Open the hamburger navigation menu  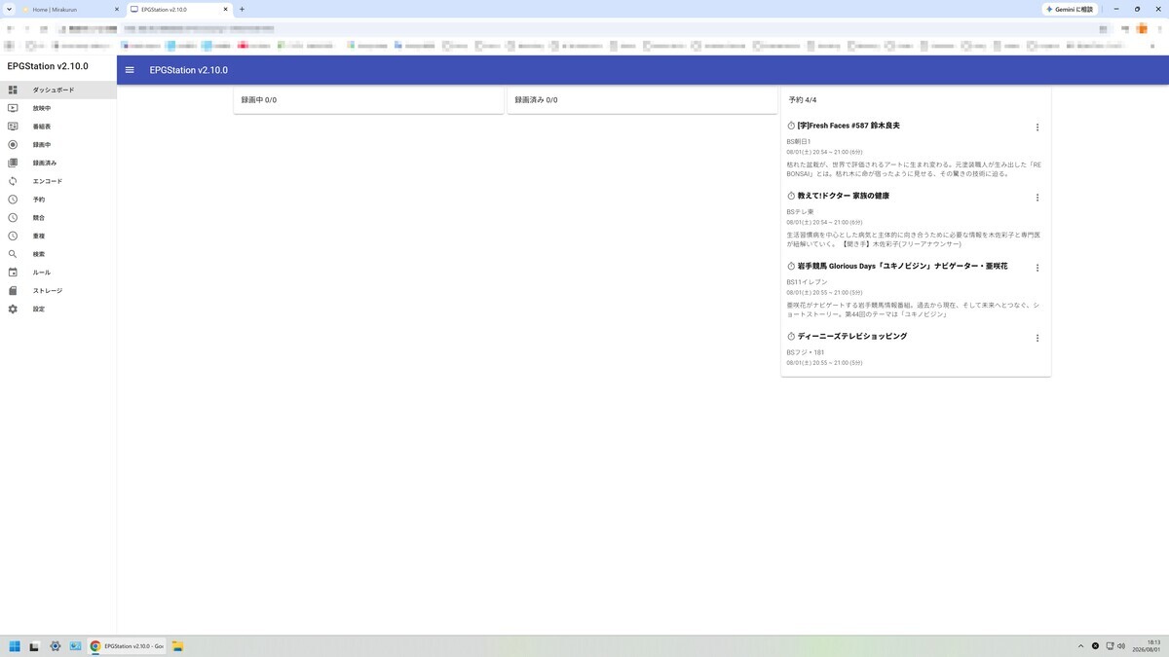(130, 70)
